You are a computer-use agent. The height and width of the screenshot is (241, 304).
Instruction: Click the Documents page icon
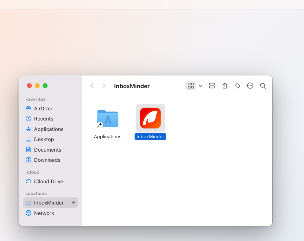click(x=28, y=150)
